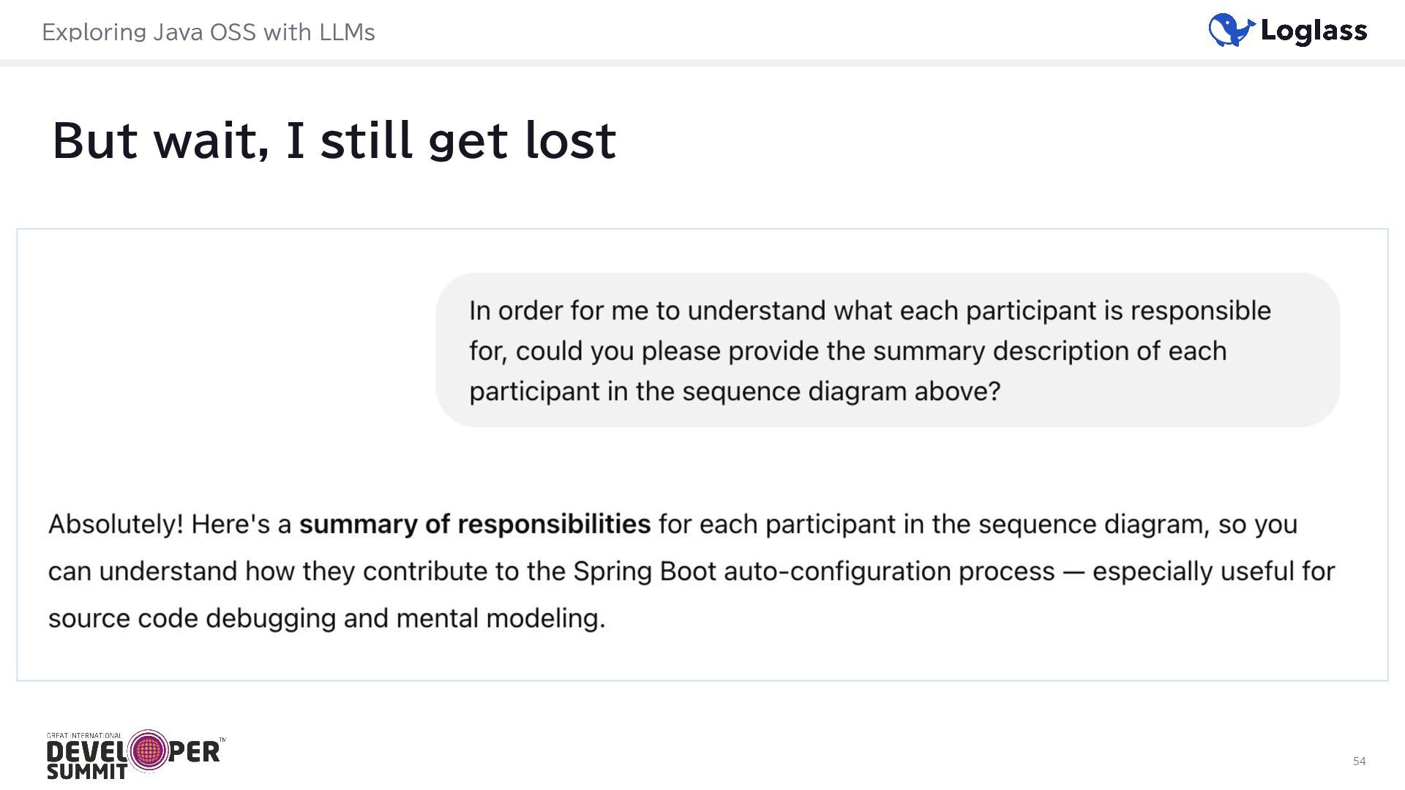Viewport: 1405px width, 790px height.
Task: Click 'Absolutely!' at the start of the reply
Action: [116, 524]
